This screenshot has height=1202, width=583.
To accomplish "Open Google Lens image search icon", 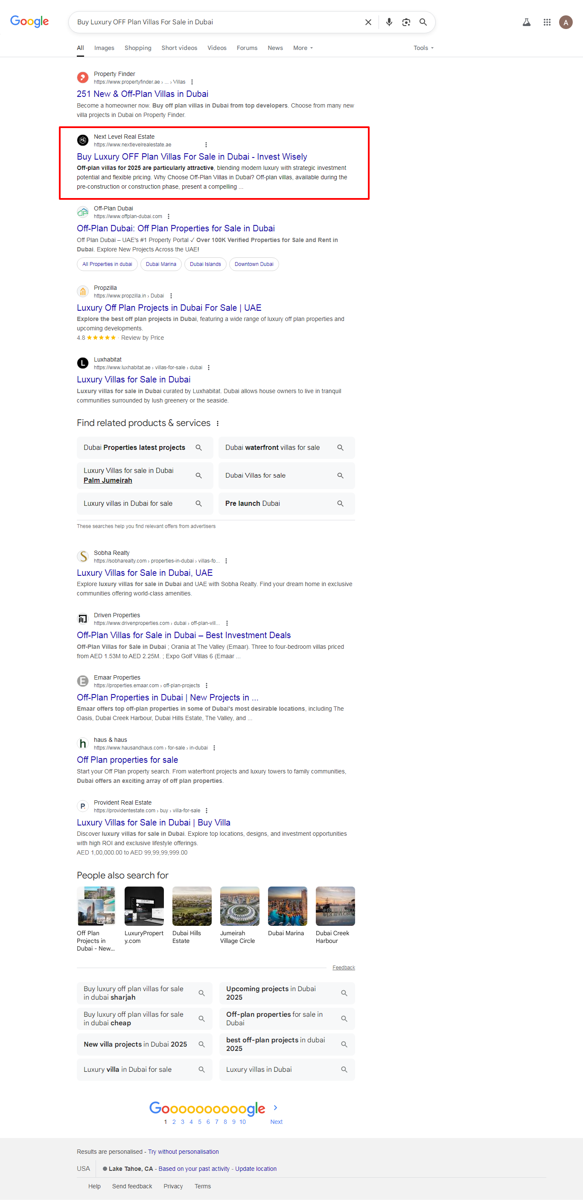I will coord(406,22).
